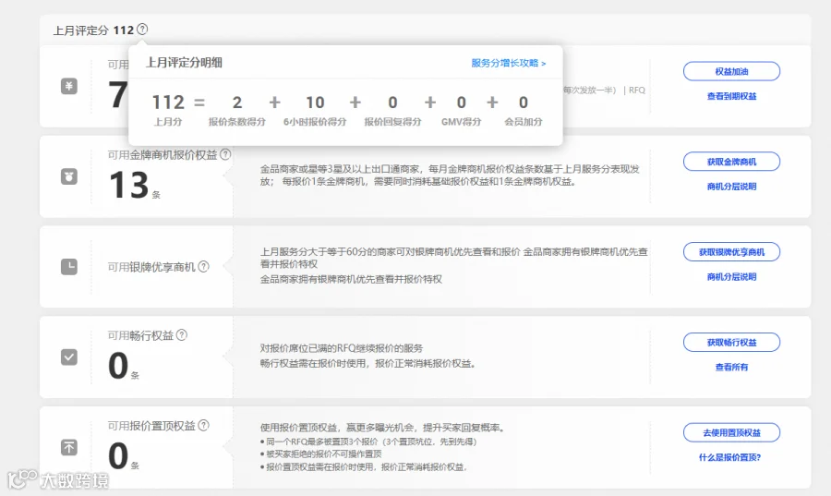This screenshot has width=831, height=496.
Task: Open 查看到期权益 link
Action: (x=731, y=96)
